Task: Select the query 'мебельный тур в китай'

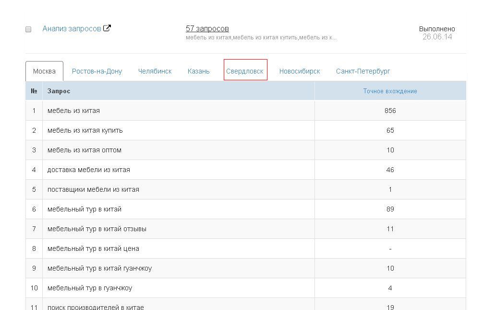Action: pyautogui.click(x=85, y=210)
